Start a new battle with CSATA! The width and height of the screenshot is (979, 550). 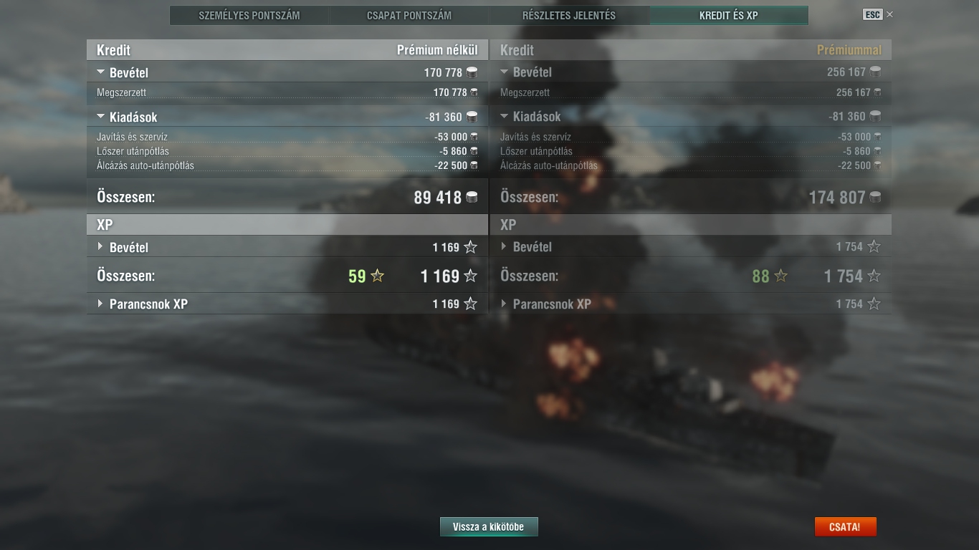(845, 527)
